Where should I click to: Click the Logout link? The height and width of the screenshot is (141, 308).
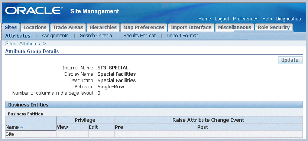222,19
